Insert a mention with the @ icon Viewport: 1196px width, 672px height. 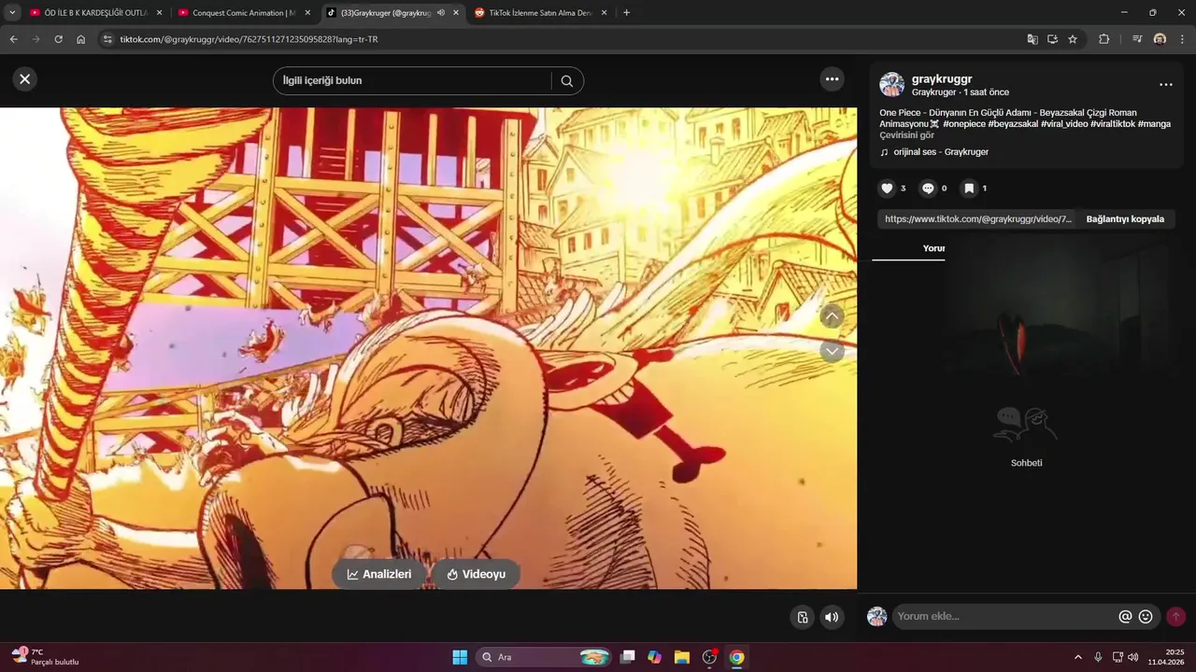(1125, 617)
